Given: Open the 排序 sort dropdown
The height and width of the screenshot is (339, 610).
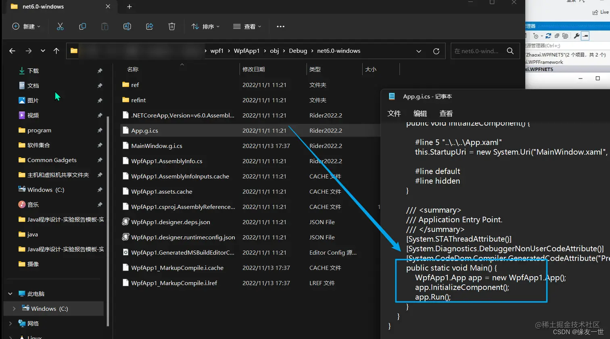Looking at the screenshot, I should coord(205,27).
